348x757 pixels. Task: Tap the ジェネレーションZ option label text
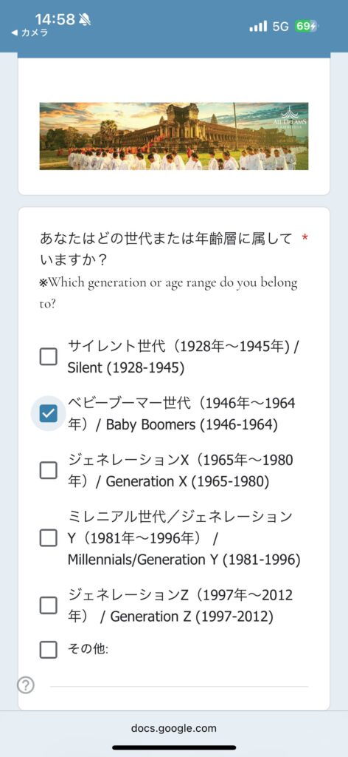tap(181, 605)
